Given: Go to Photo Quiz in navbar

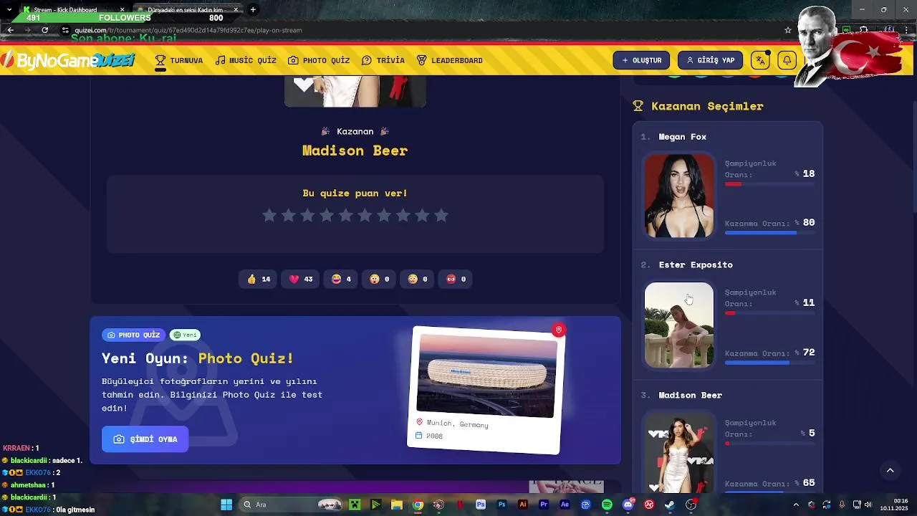Looking at the screenshot, I should point(319,60).
